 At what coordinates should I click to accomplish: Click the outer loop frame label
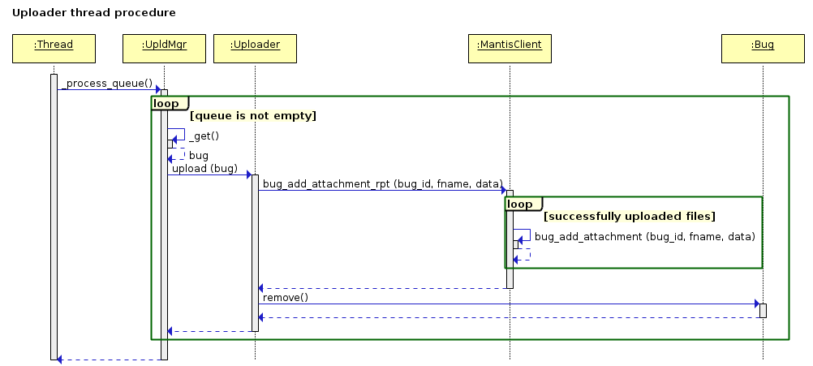pyautogui.click(x=166, y=103)
